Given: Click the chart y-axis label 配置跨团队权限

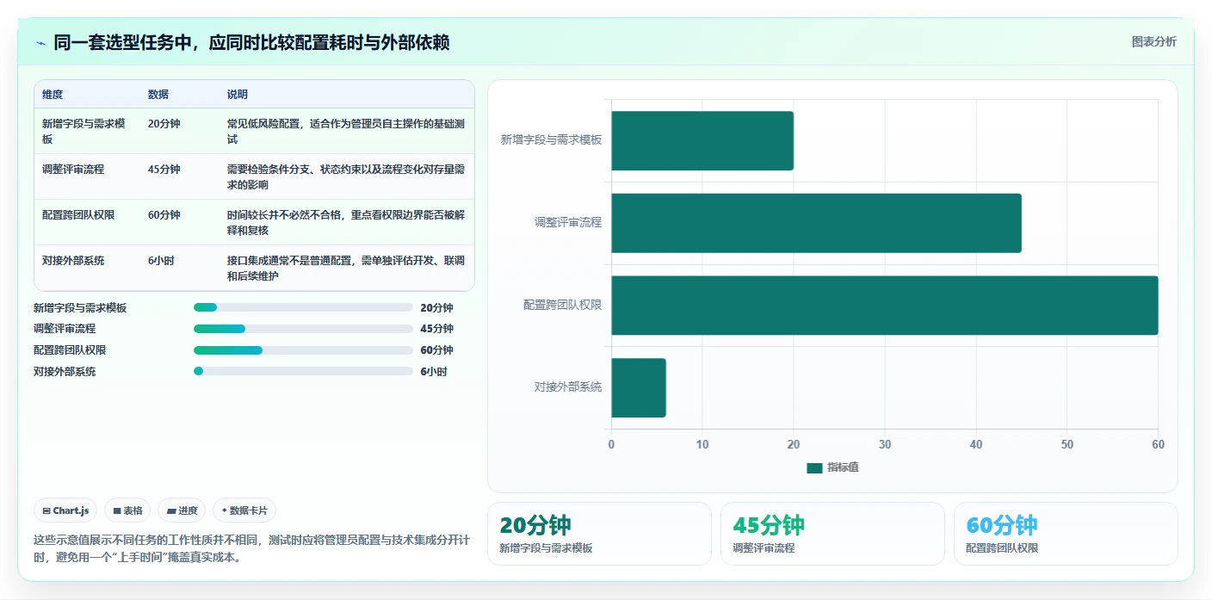Looking at the screenshot, I should tap(562, 306).
